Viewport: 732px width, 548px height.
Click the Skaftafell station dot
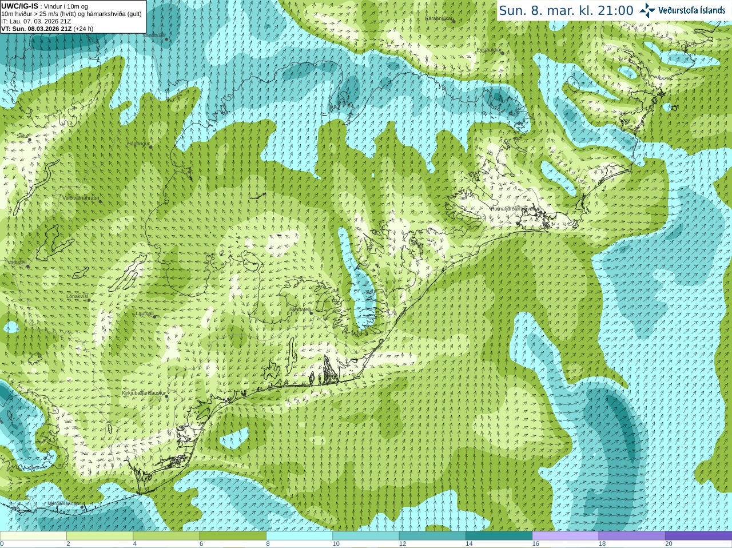tap(312, 313)
